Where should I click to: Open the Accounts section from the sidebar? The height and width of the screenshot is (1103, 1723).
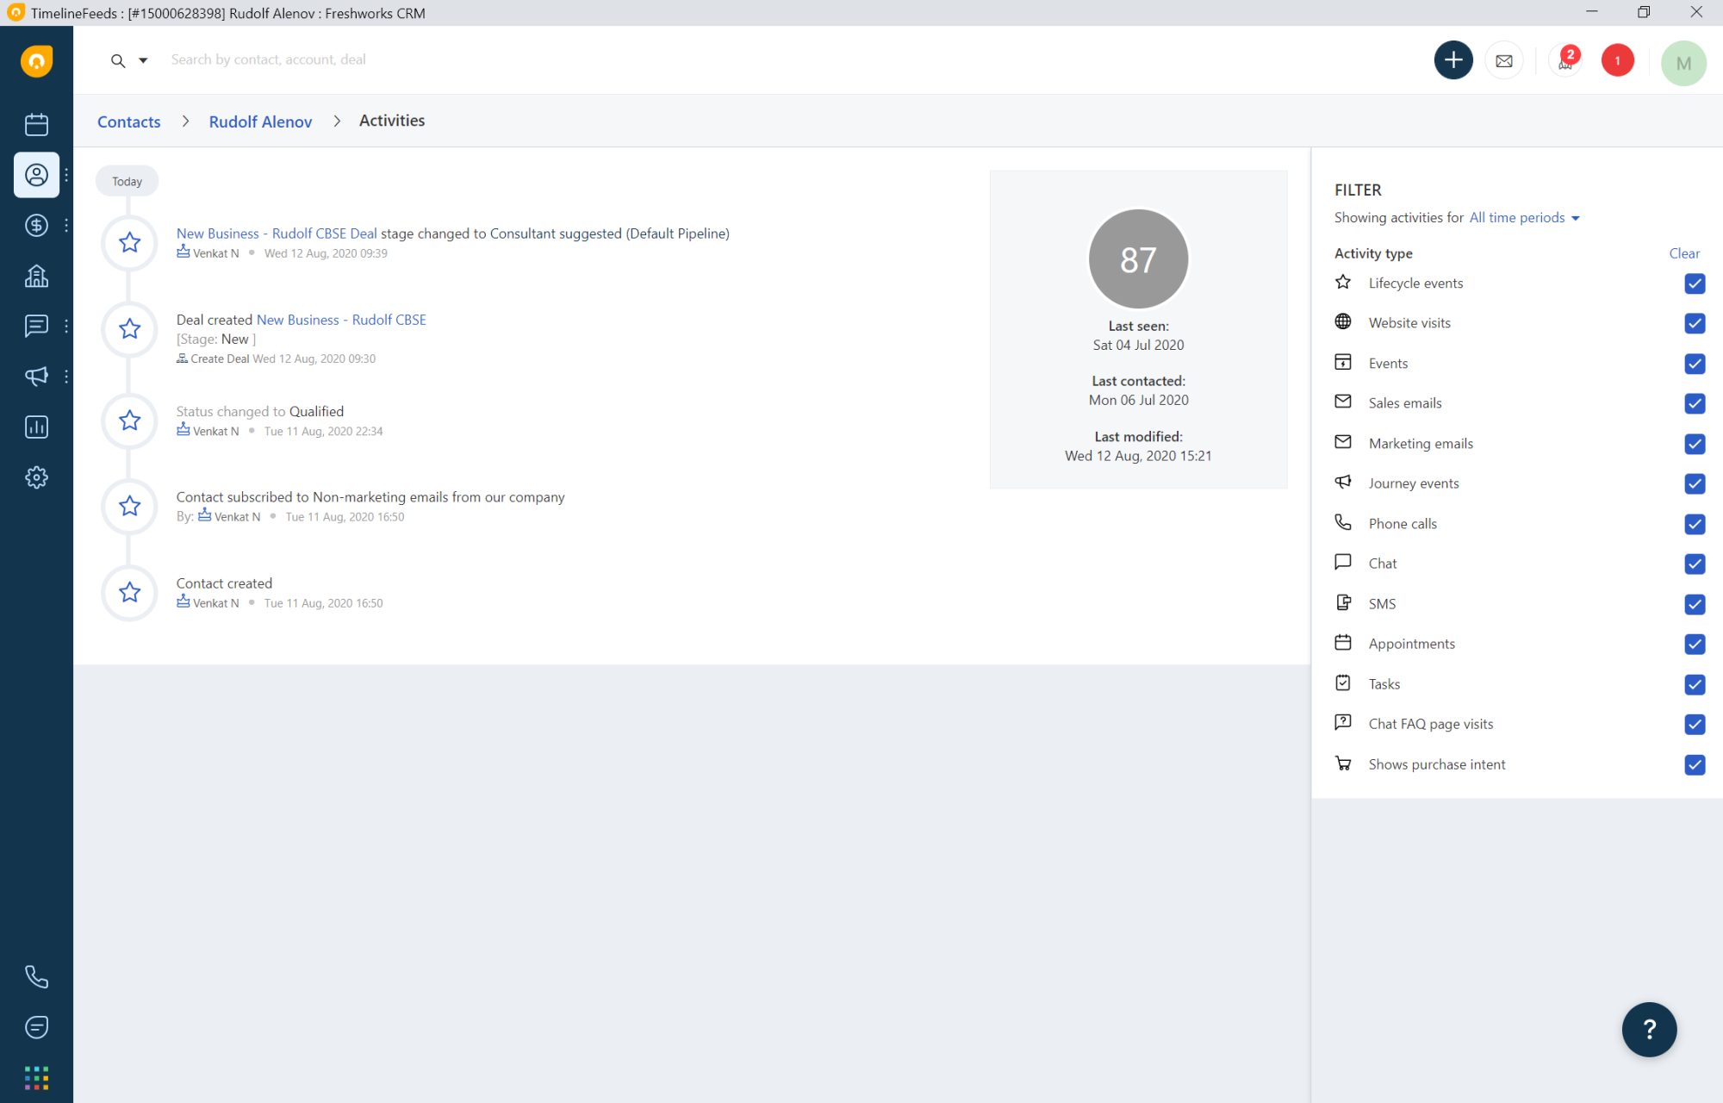coord(36,276)
